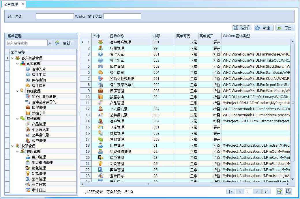Go to first page button
The width and height of the screenshot is (300, 199).
(x=231, y=191)
